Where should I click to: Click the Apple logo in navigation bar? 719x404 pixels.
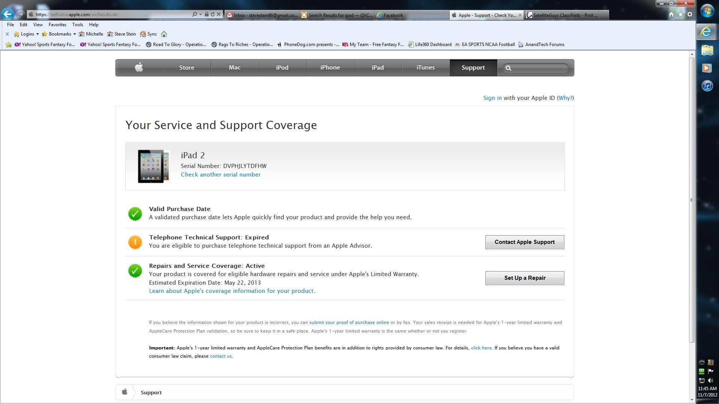[x=139, y=68]
